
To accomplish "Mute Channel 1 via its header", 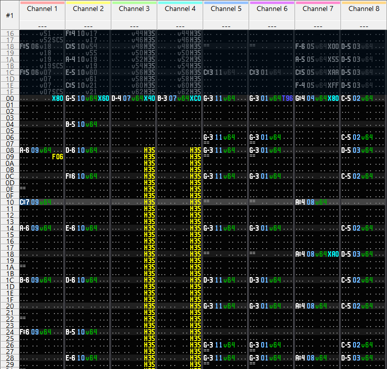I will tap(42, 9).
